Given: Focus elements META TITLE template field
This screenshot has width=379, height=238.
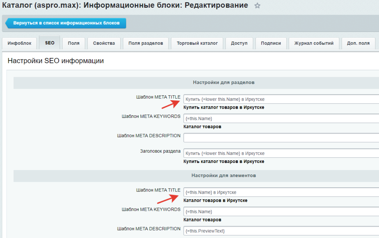Looking at the screenshot, I should click(281, 192).
